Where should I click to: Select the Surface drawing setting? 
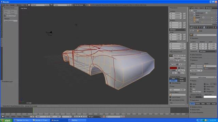(173, 81)
